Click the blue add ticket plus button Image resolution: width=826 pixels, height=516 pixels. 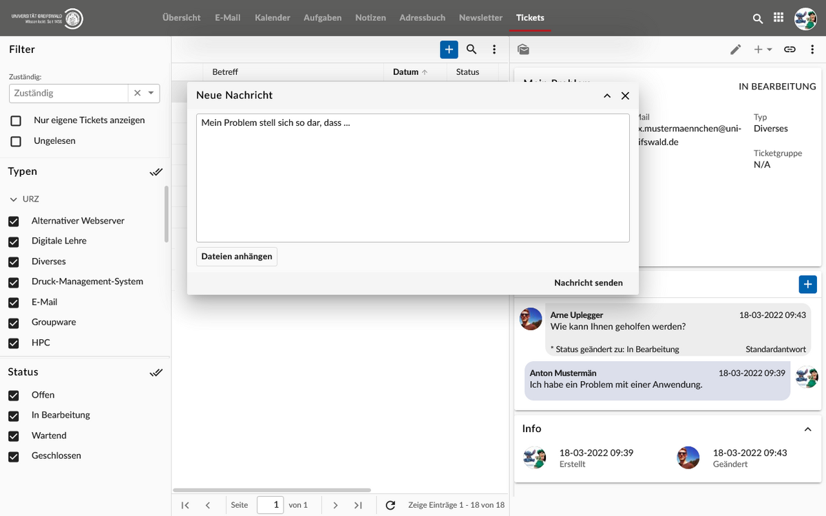point(449,50)
